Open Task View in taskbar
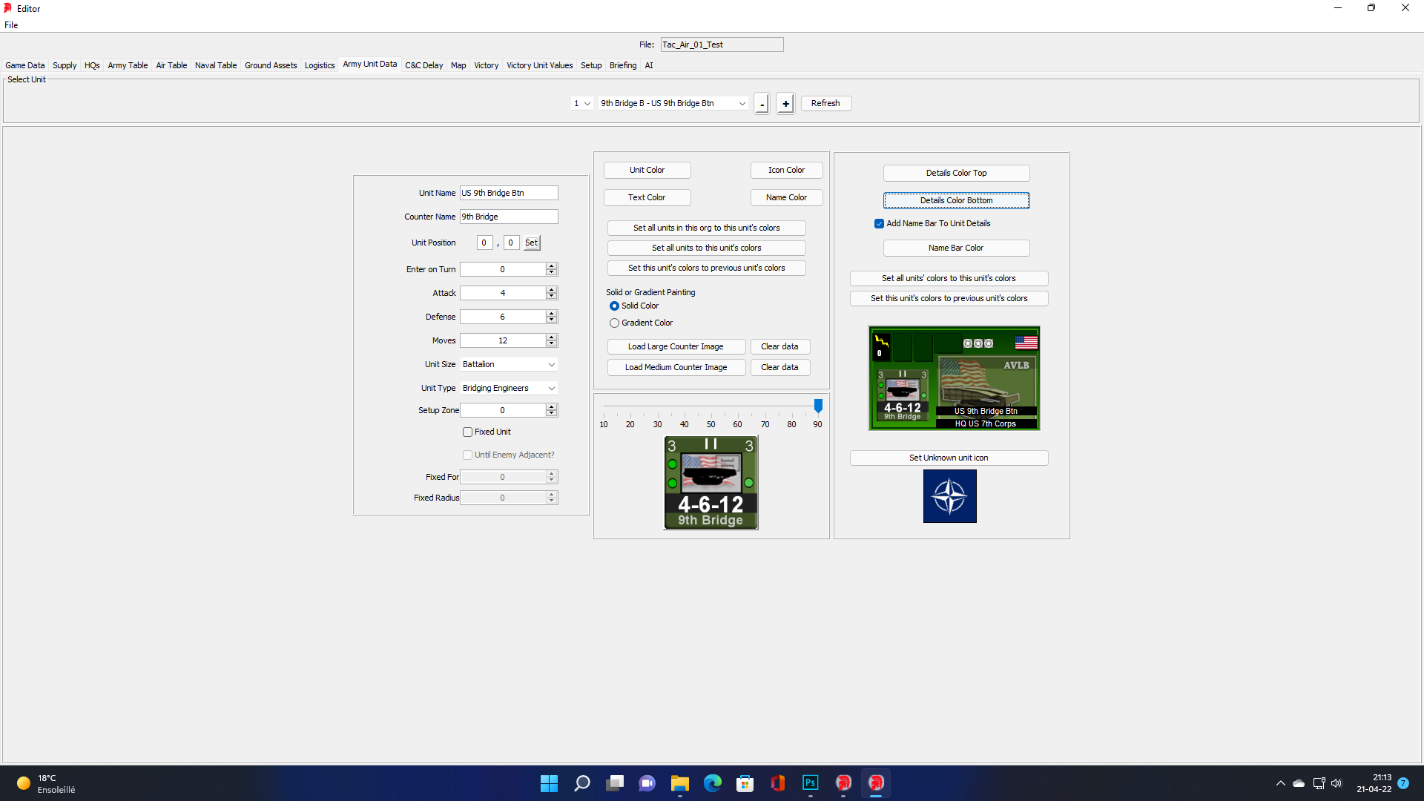This screenshot has height=801, width=1424. click(615, 783)
